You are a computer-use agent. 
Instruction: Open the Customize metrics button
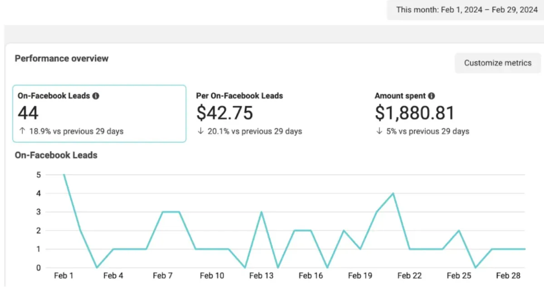tap(498, 63)
